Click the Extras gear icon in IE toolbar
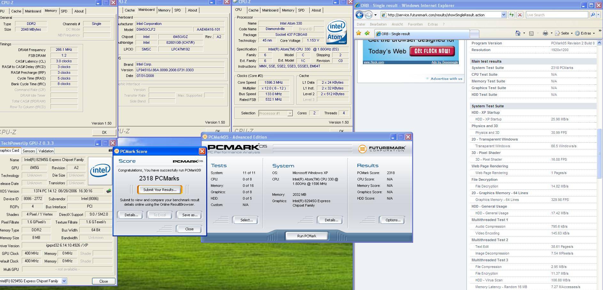This screenshot has height=290, width=603. pos(577,33)
